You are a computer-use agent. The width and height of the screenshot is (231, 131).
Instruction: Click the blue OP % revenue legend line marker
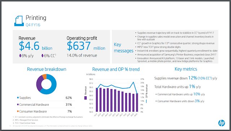[x=146, y=101]
